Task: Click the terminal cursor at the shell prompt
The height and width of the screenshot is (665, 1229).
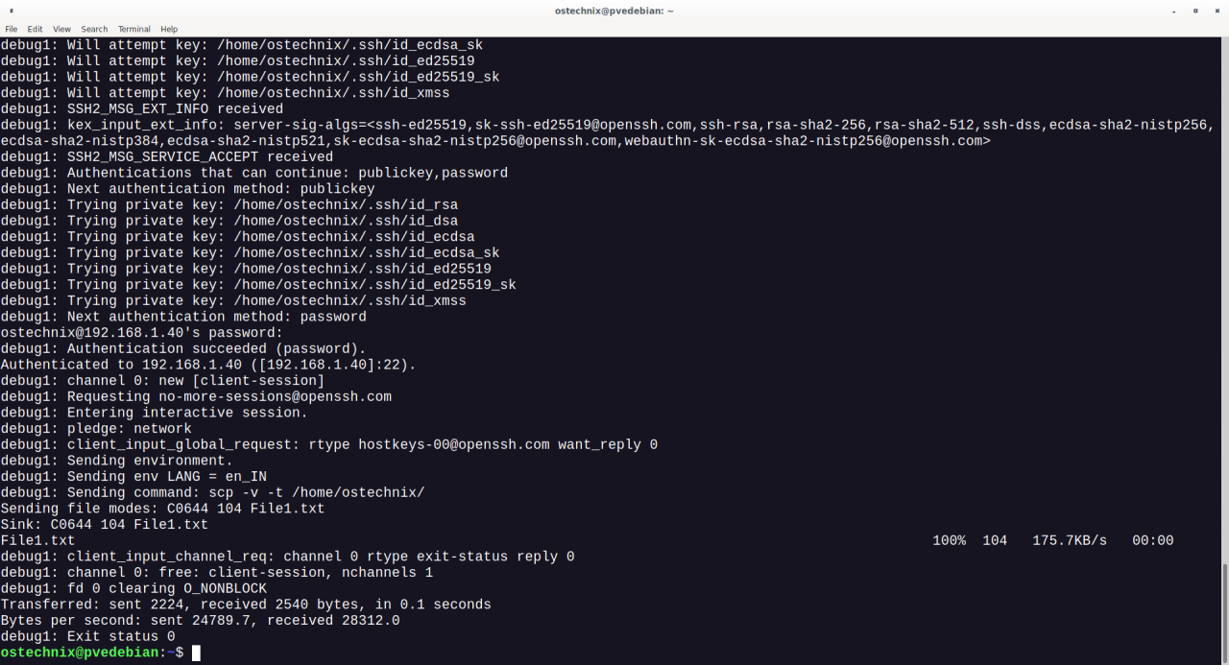Action: (195, 653)
